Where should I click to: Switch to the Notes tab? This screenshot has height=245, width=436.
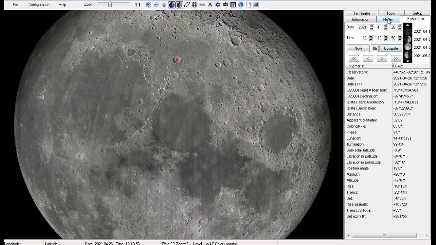point(388,19)
